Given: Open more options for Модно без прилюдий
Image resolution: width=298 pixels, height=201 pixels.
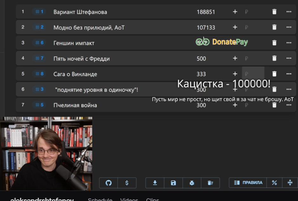Looking at the screenshot, I should pos(289,27).
